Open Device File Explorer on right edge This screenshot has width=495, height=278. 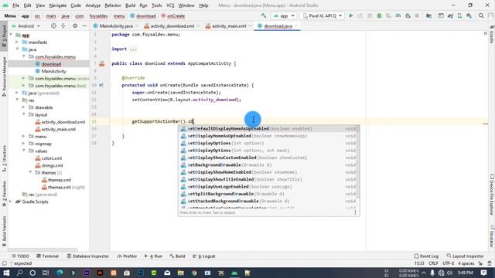(492, 195)
